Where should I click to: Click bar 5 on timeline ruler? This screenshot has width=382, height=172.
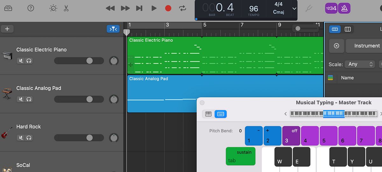point(205,25)
